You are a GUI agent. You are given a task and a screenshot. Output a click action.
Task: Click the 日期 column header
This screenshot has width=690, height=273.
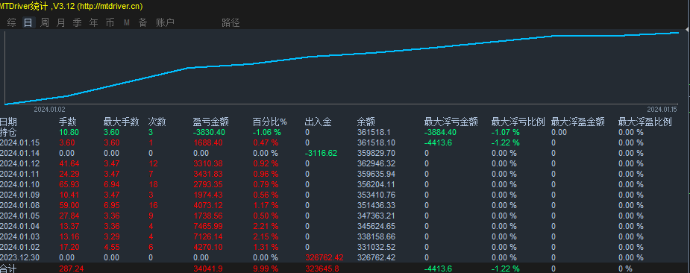tap(8, 122)
